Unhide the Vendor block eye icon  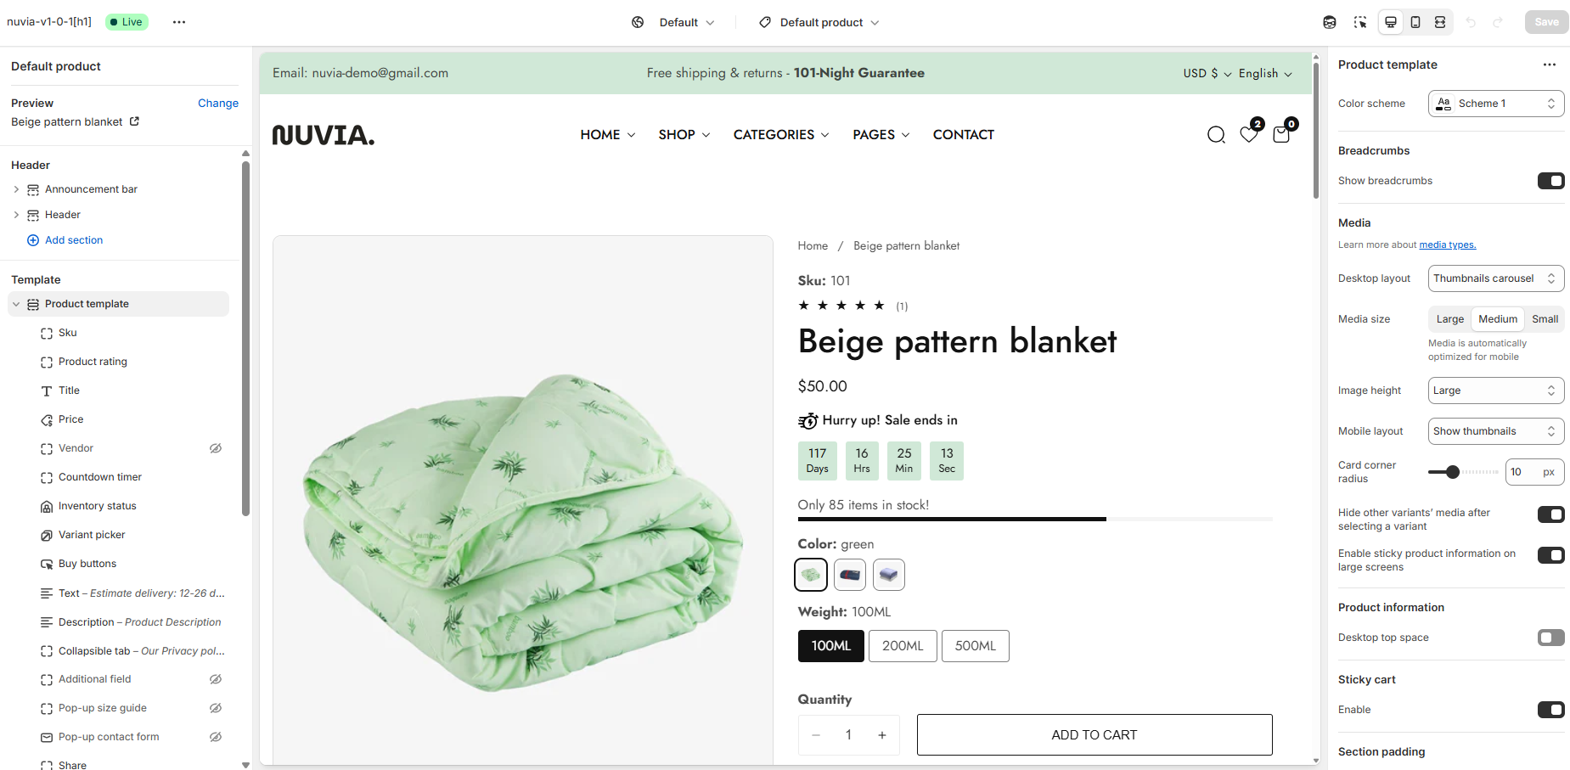tap(216, 448)
